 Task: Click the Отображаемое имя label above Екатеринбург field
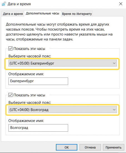tap(26, 74)
